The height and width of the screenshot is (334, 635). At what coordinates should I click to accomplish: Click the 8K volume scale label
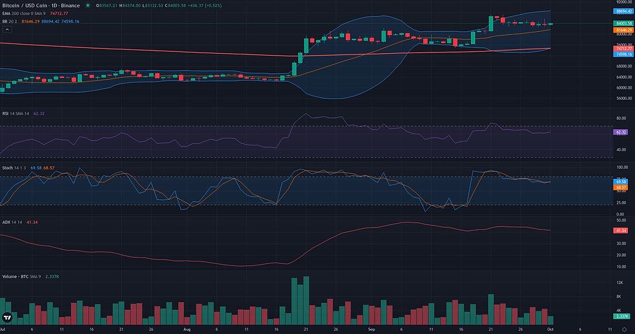point(619,296)
